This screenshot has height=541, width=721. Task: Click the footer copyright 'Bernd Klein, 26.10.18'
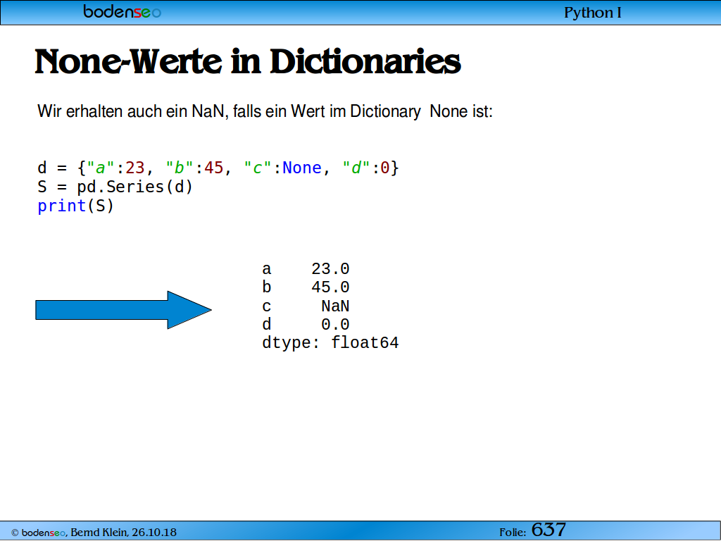[123, 533]
